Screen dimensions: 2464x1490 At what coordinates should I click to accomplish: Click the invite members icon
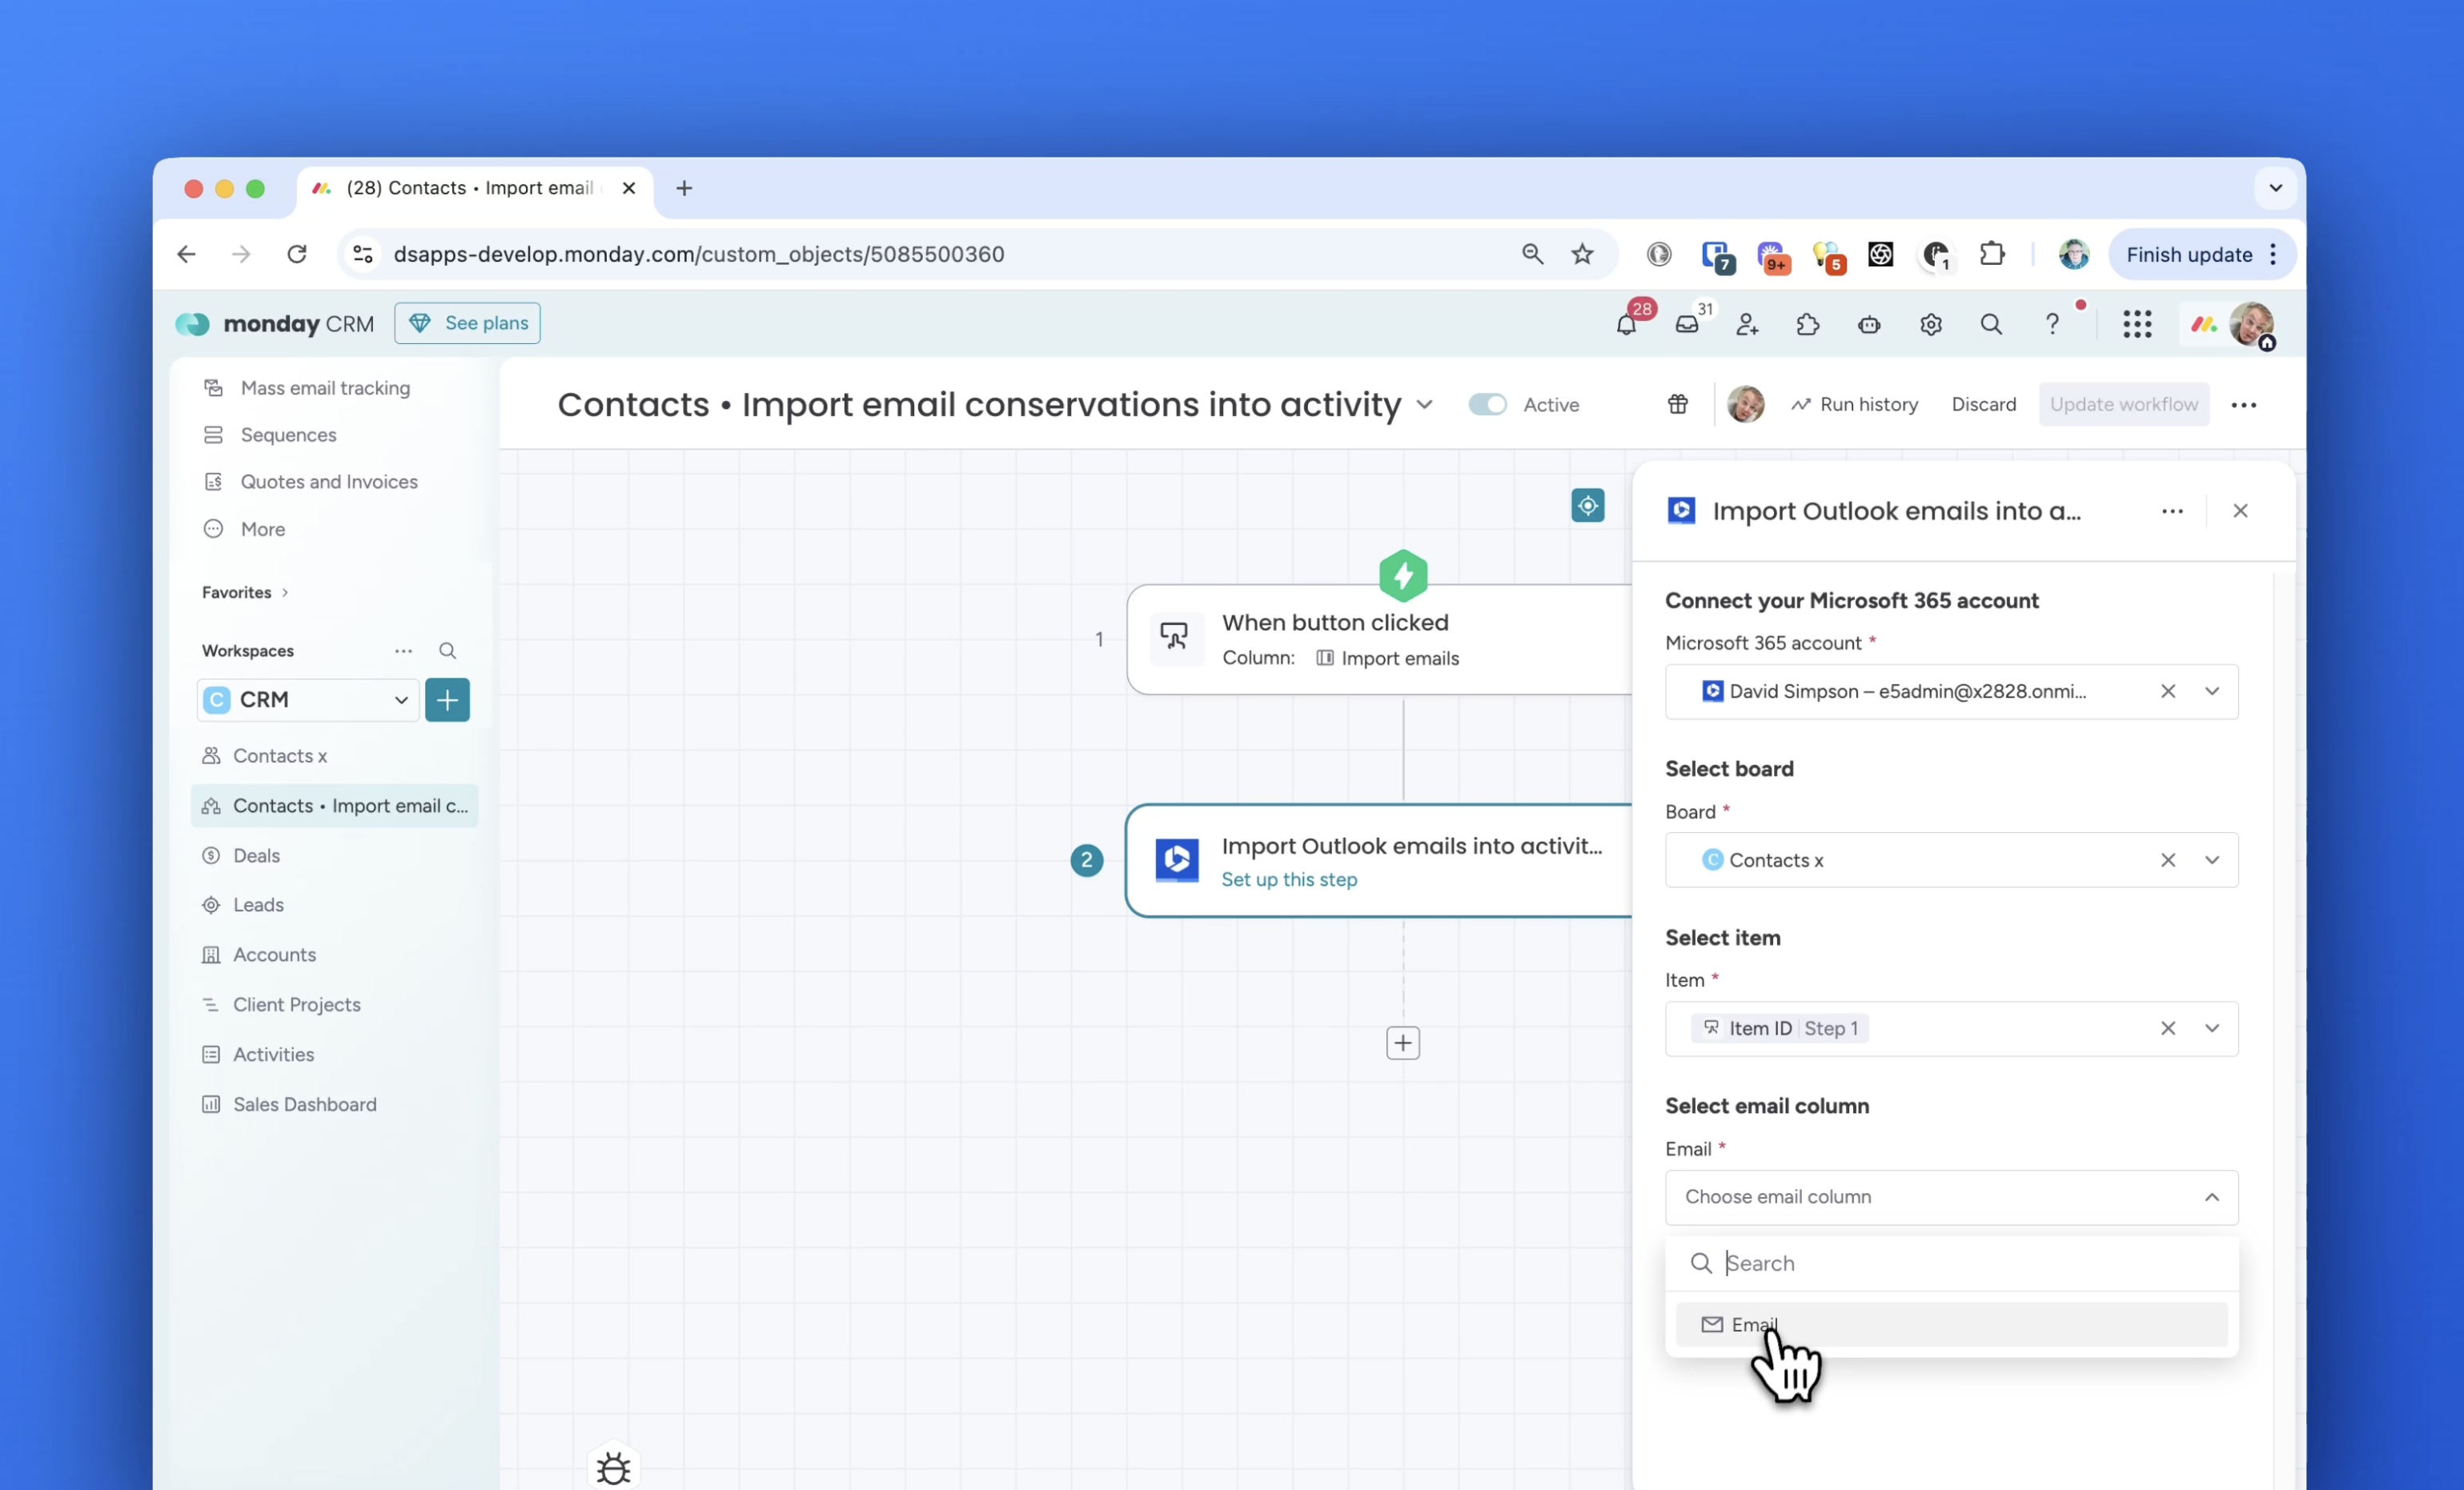[x=1748, y=325]
